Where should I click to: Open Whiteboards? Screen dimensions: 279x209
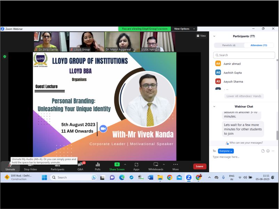(x=156, y=167)
